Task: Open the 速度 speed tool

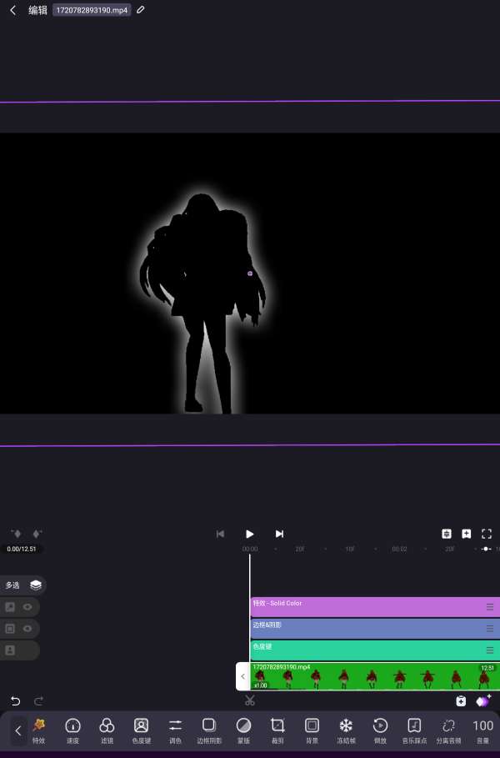Action: click(x=73, y=730)
